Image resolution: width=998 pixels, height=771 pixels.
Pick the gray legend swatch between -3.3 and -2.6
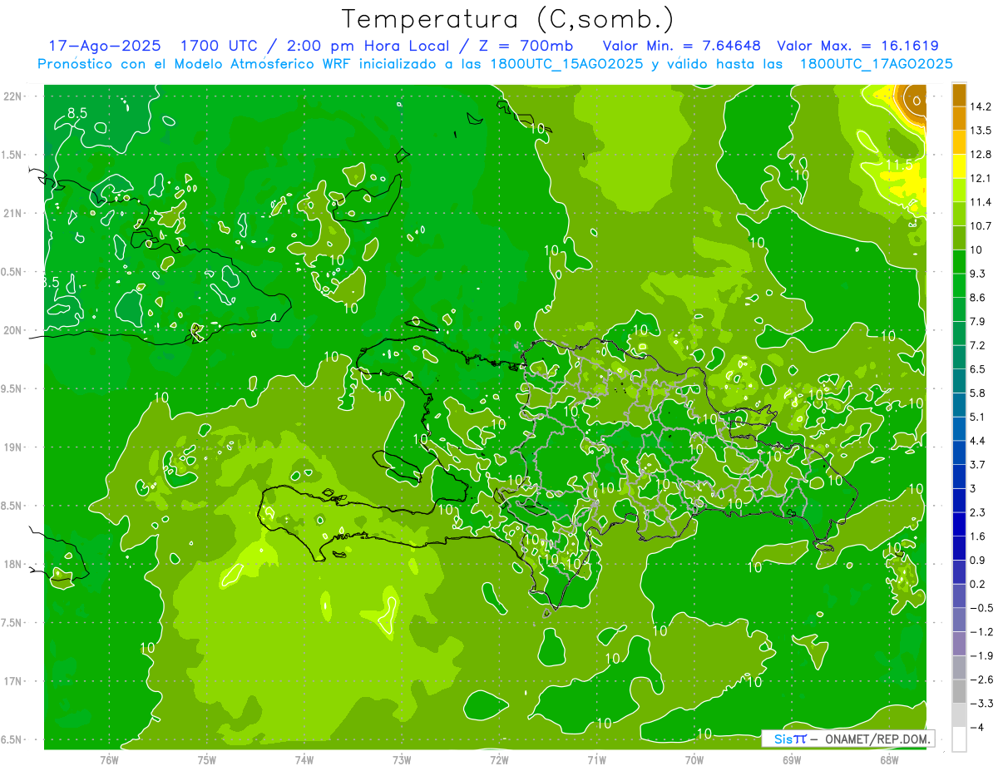click(x=959, y=691)
